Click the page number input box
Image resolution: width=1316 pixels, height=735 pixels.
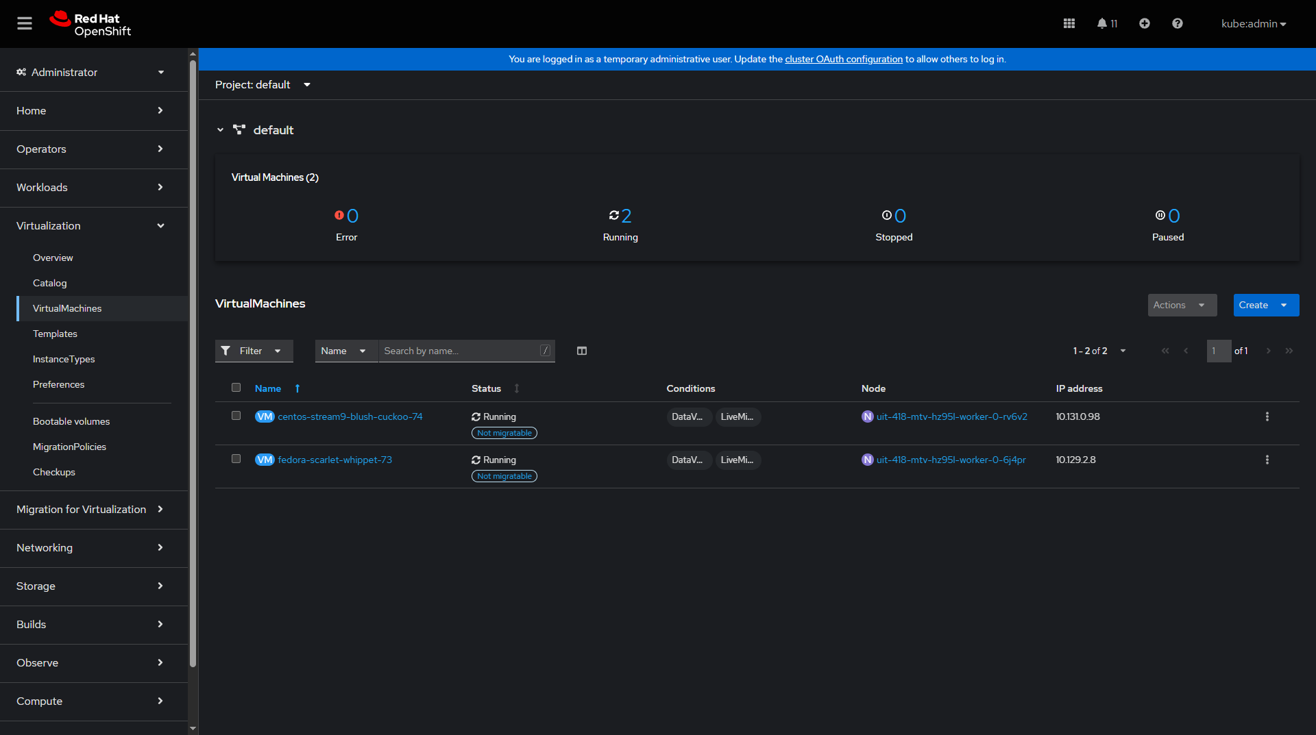(1219, 351)
